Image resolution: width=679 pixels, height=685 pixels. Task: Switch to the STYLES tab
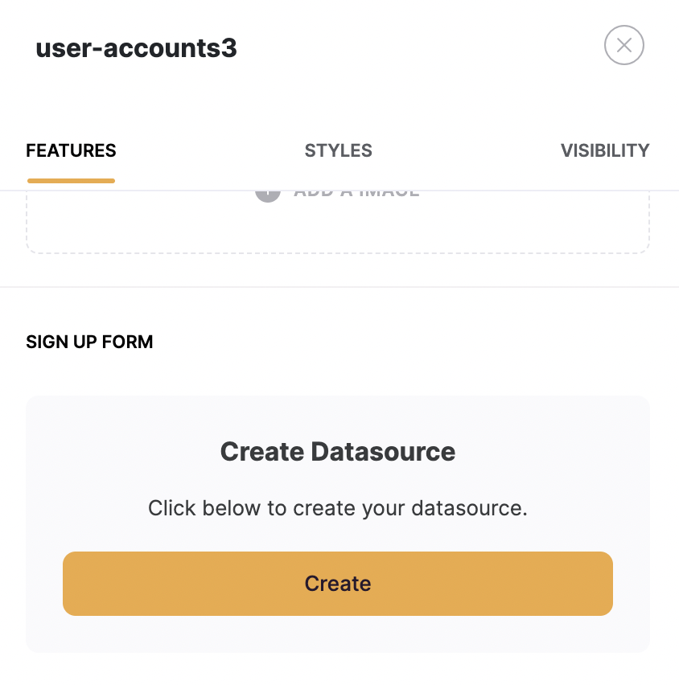coord(338,150)
